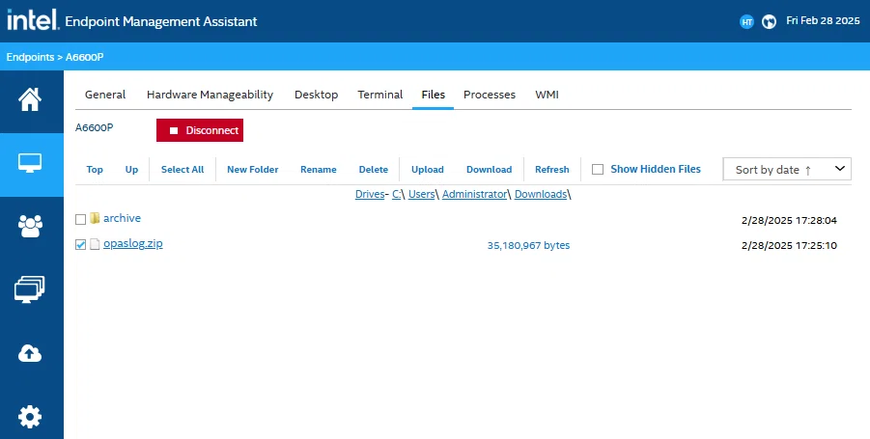Click the globe language icon in header
This screenshot has width=870, height=439.
point(769,21)
